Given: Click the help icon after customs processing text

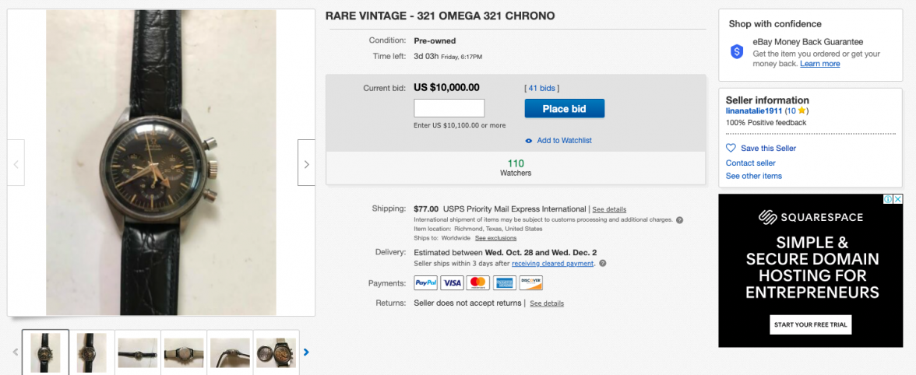Looking at the screenshot, I should [x=679, y=220].
